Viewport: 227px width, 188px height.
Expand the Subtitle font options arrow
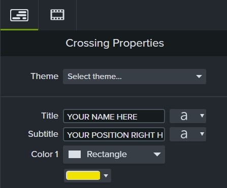pyautogui.click(x=202, y=134)
